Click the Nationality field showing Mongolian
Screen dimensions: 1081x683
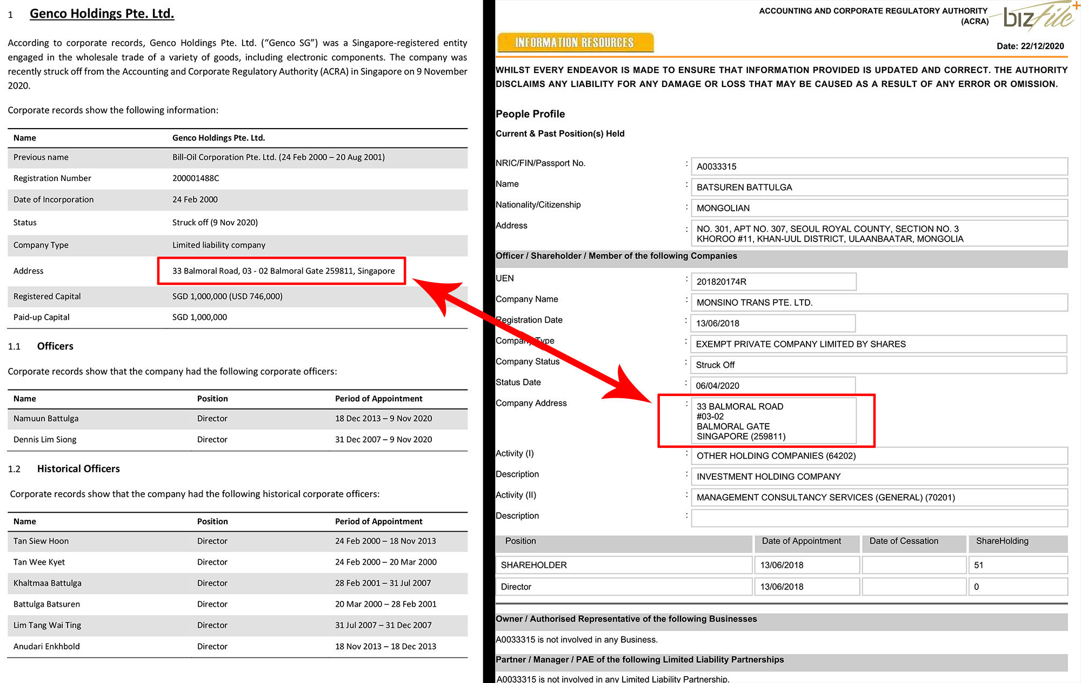(879, 208)
